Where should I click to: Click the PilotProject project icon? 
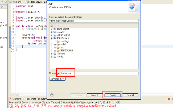click(x=55, y=38)
